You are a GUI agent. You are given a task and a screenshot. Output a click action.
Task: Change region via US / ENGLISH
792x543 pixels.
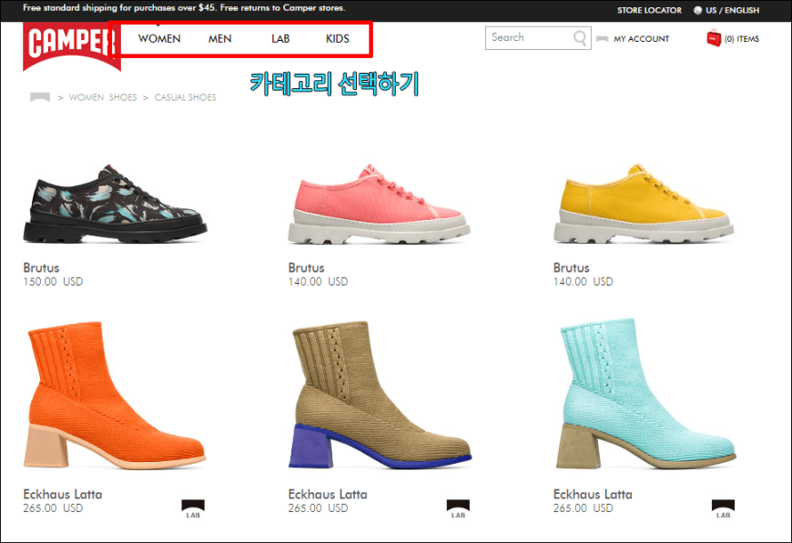click(x=733, y=10)
